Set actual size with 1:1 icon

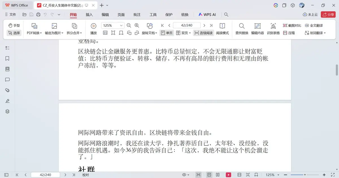105,33
